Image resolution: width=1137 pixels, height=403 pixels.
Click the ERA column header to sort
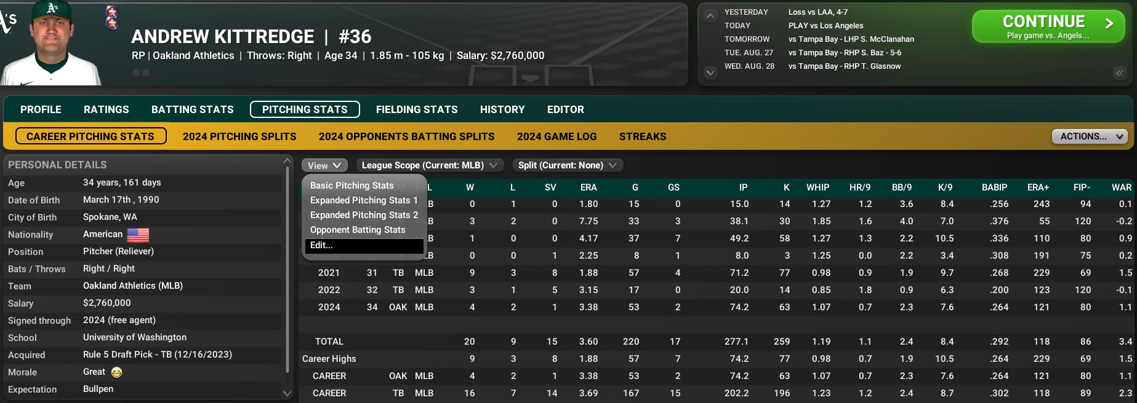pyautogui.click(x=589, y=187)
